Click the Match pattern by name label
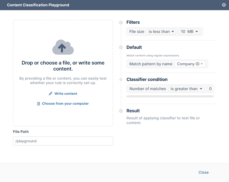The height and width of the screenshot is (182, 229). [151, 64]
